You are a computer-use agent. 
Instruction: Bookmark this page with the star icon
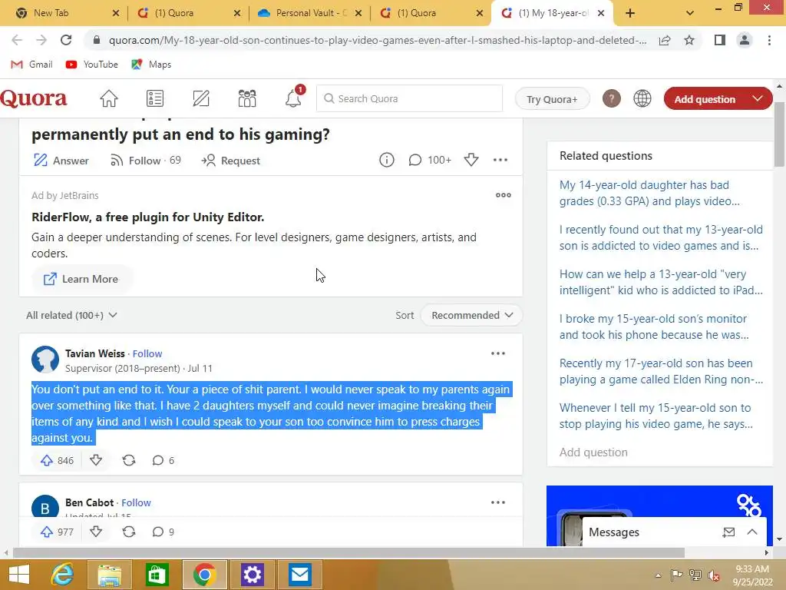689,40
